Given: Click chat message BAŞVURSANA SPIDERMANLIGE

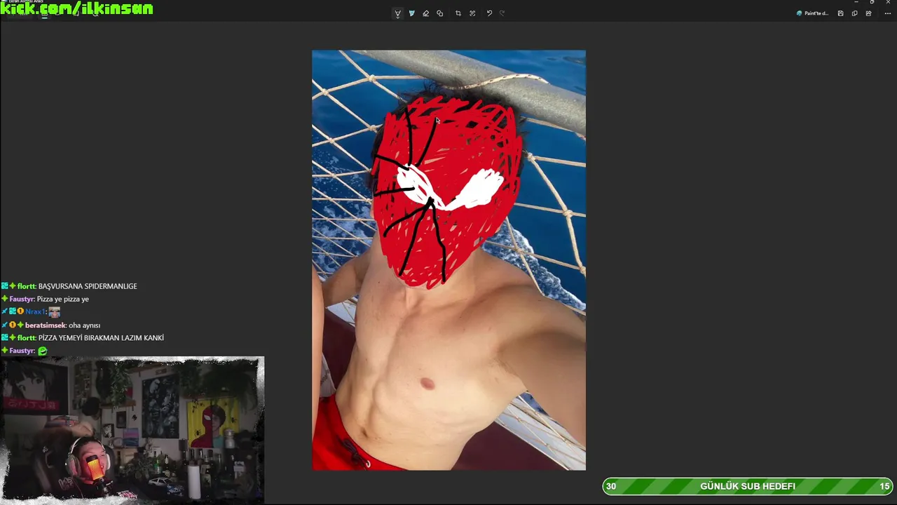Looking at the screenshot, I should click(88, 286).
